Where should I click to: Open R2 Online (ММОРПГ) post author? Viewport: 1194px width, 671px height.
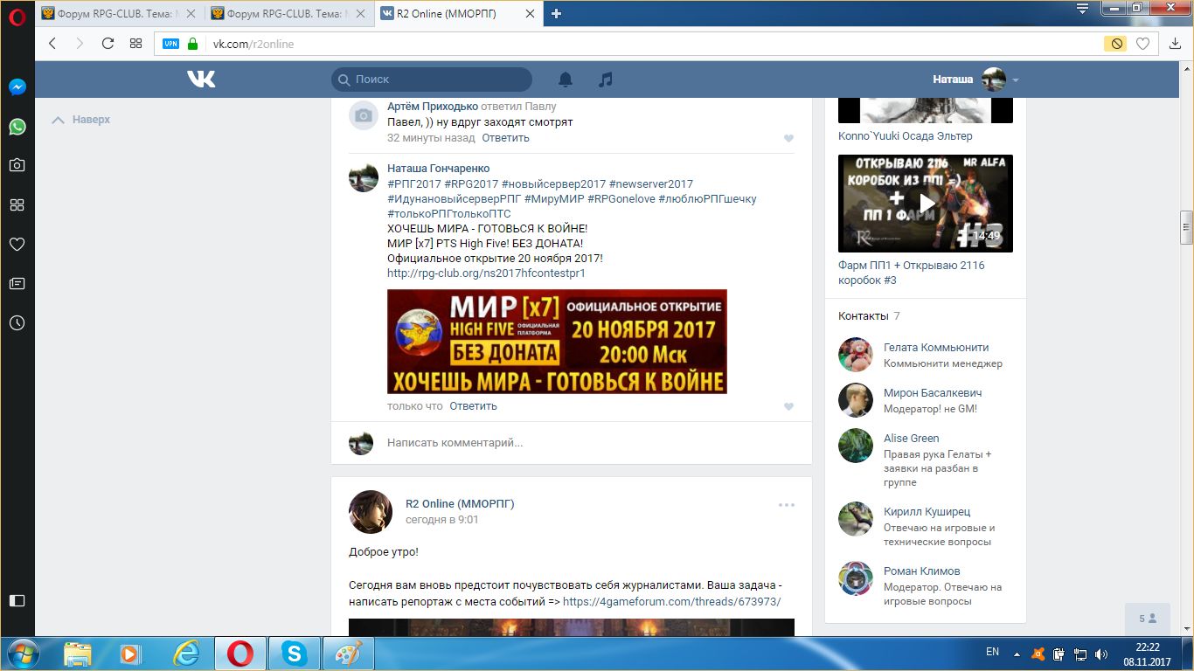(460, 504)
